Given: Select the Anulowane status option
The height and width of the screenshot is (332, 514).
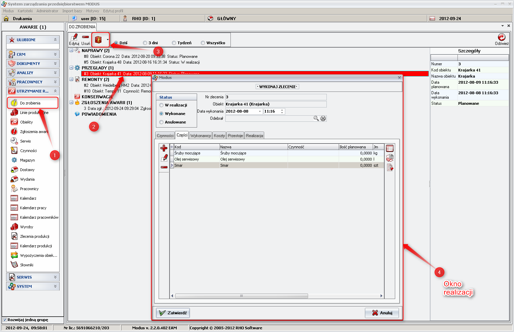Looking at the screenshot, I should point(161,122).
